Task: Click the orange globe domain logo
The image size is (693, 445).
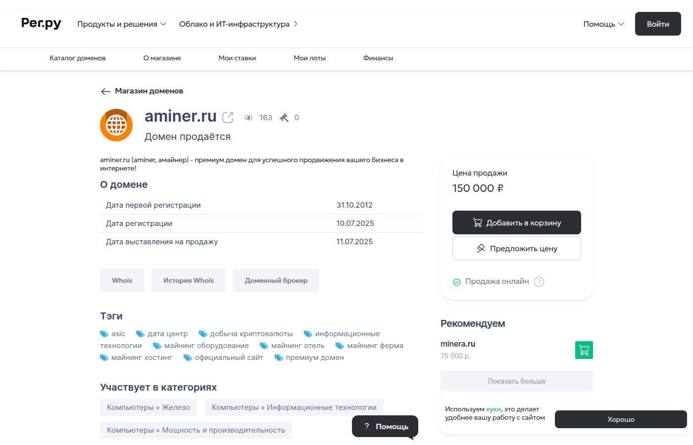Action: pyautogui.click(x=116, y=125)
